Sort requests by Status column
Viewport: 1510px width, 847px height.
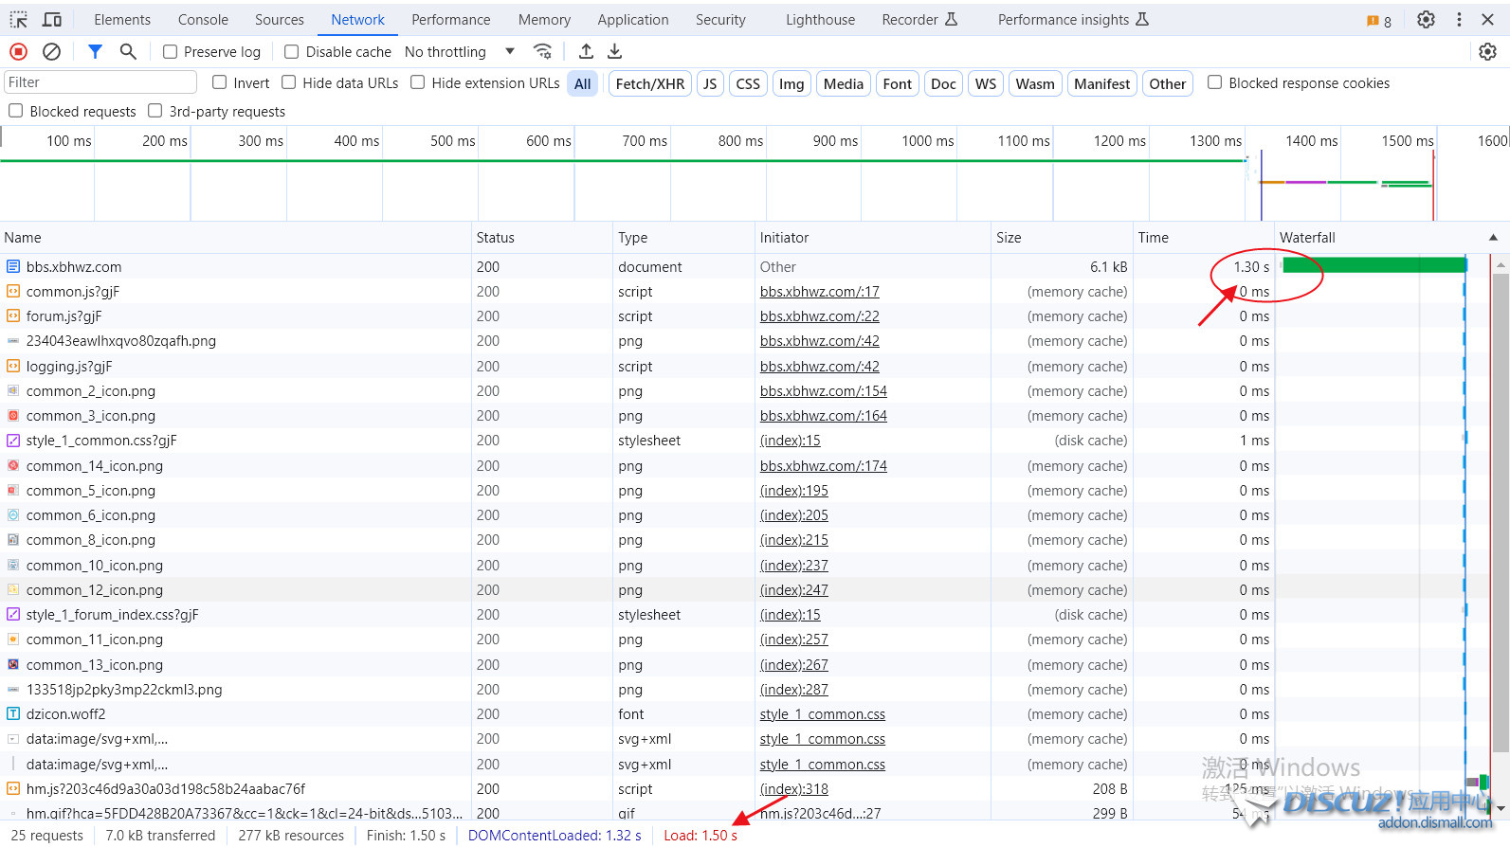click(542, 238)
